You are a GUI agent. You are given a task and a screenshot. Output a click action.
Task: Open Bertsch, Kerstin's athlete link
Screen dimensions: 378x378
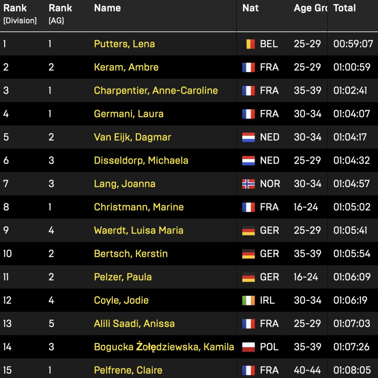tap(131, 254)
